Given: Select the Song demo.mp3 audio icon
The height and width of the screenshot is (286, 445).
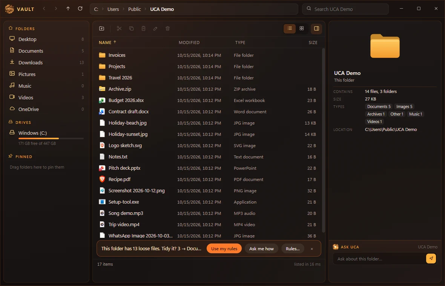Looking at the screenshot, I should pos(102,213).
